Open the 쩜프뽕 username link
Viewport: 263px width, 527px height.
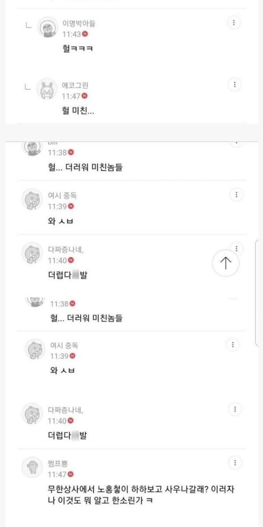[x=57, y=464]
